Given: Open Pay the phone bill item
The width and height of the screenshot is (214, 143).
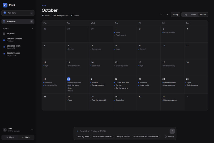Looking at the screenshot, I should click(x=99, y=100).
